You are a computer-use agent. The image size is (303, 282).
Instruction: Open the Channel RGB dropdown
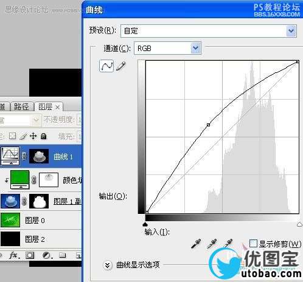167,48
